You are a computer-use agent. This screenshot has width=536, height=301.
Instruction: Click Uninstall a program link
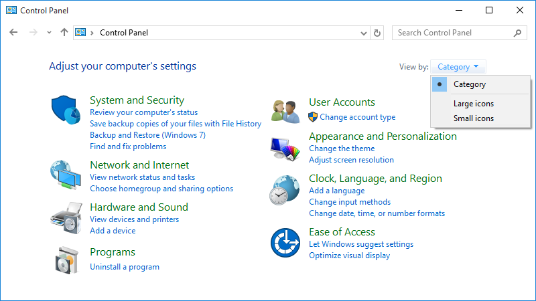coord(125,267)
